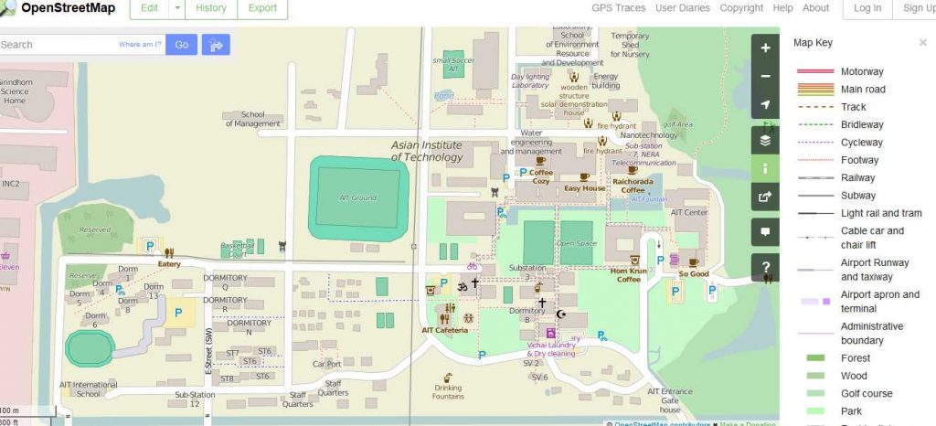Click the post box icon near cafeteria
Image resolution: width=936 pixels, height=426 pixels.
pos(430,291)
